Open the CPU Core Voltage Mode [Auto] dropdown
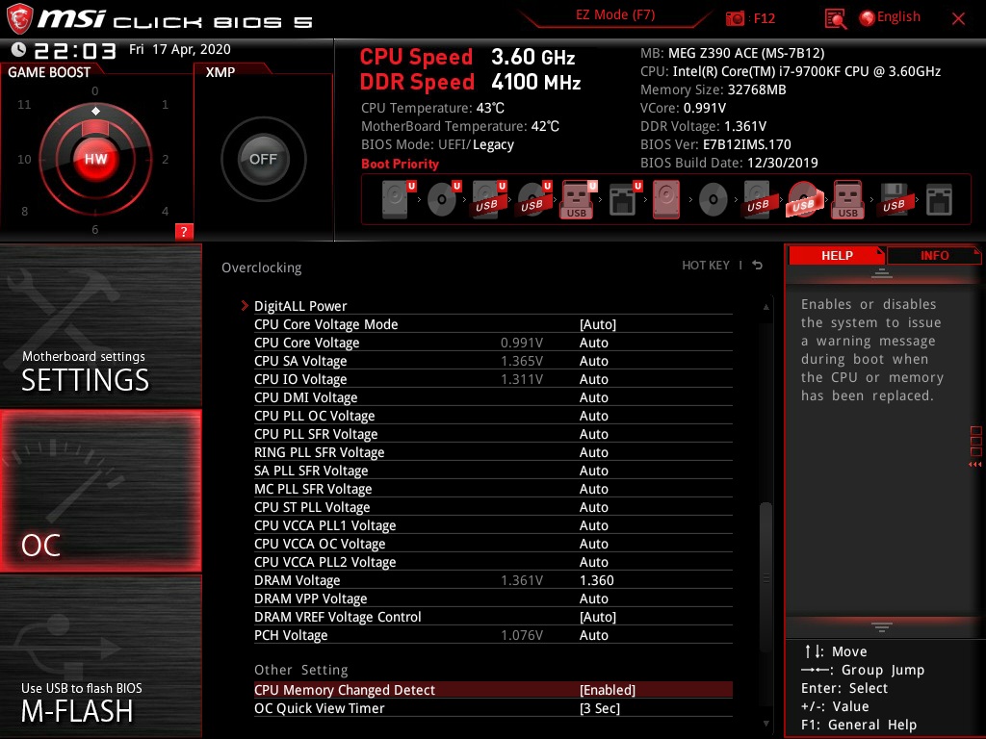Image resolution: width=986 pixels, height=739 pixels. (597, 324)
